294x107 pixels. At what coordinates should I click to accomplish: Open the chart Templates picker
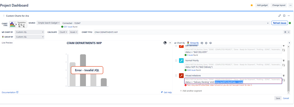point(21,24)
